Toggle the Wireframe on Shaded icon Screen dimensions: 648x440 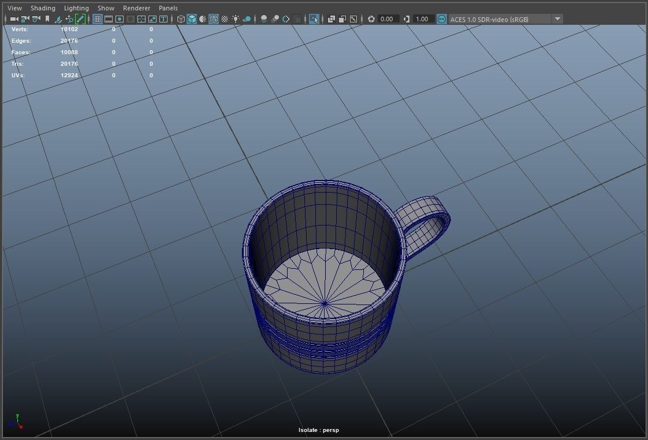click(214, 19)
